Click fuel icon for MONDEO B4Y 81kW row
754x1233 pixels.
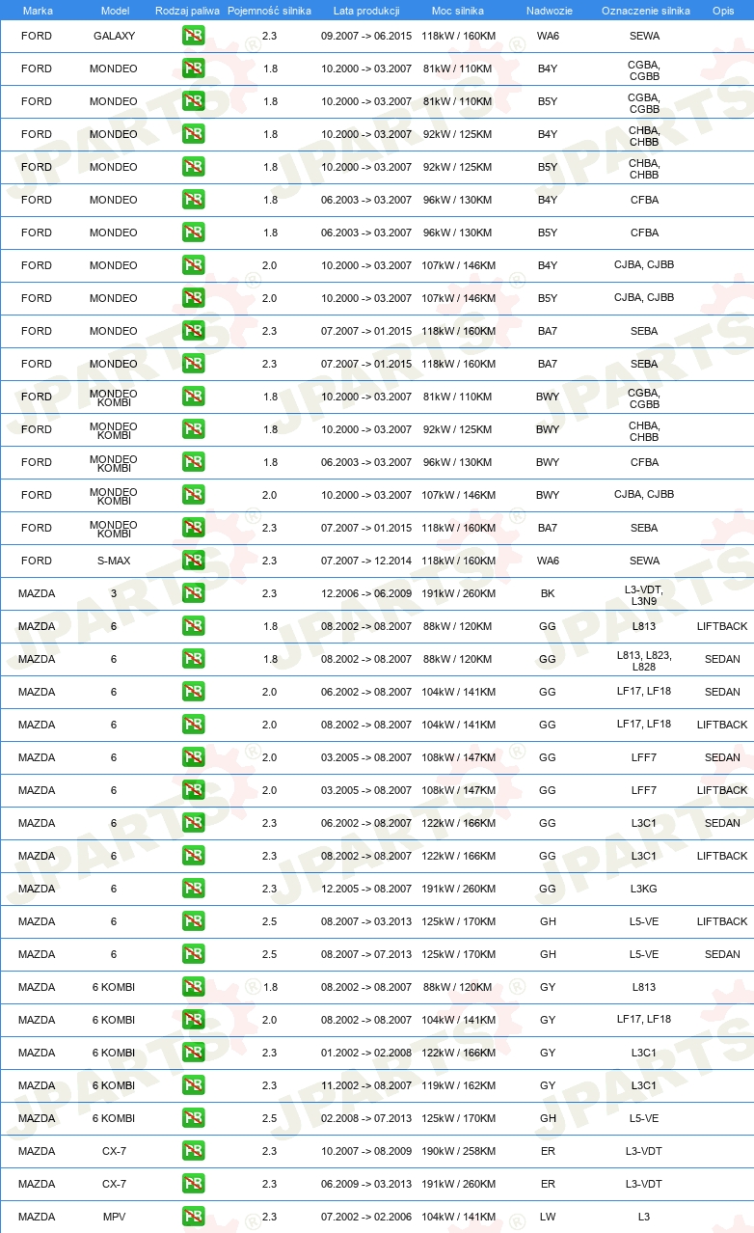194,68
